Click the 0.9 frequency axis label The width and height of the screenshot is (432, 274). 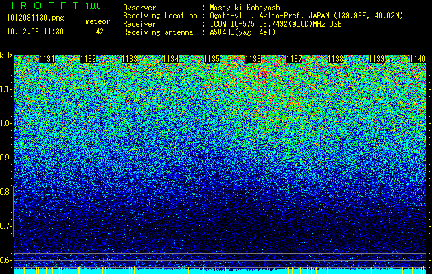click(5, 158)
